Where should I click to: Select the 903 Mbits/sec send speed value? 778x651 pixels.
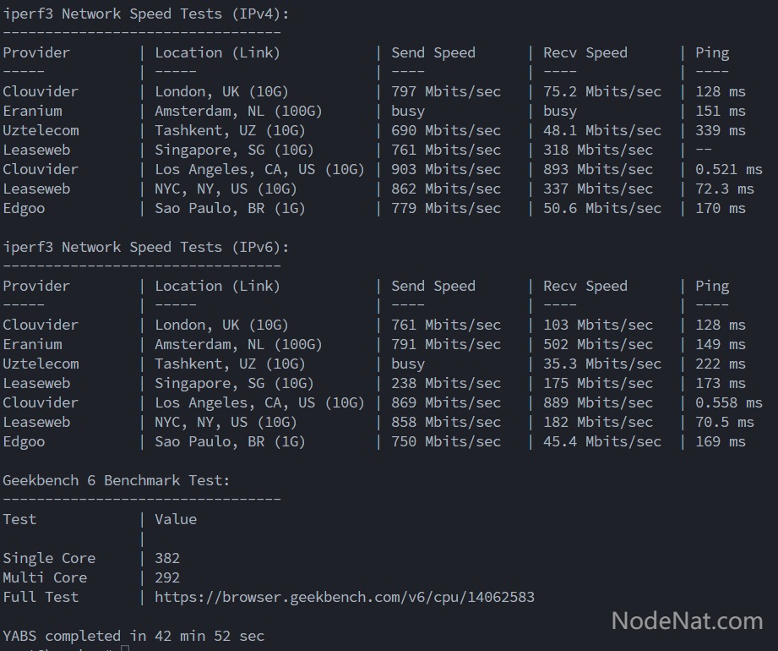(445, 169)
